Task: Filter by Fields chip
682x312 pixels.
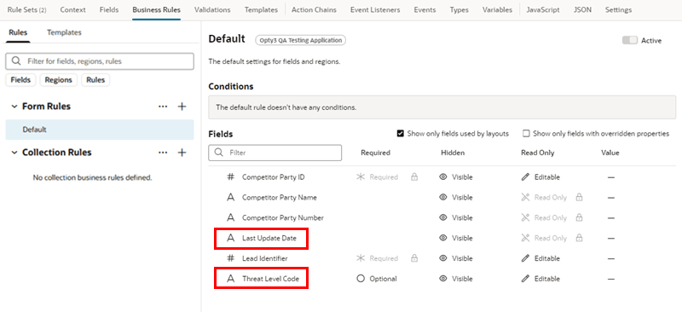Action: 20,80
